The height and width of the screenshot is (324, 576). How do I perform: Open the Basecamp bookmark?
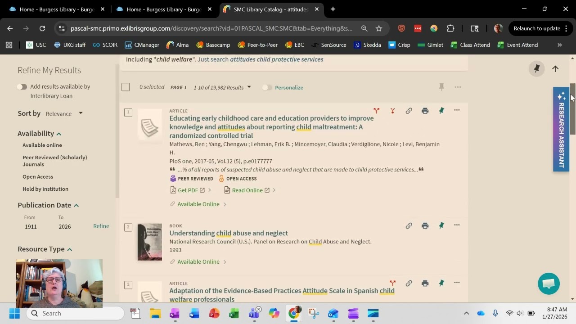point(213,45)
